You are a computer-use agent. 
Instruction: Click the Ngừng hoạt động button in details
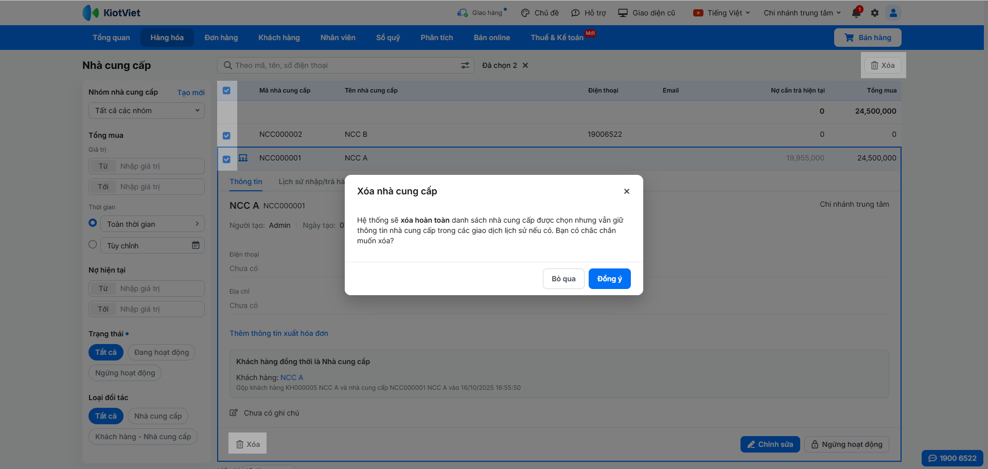846,444
